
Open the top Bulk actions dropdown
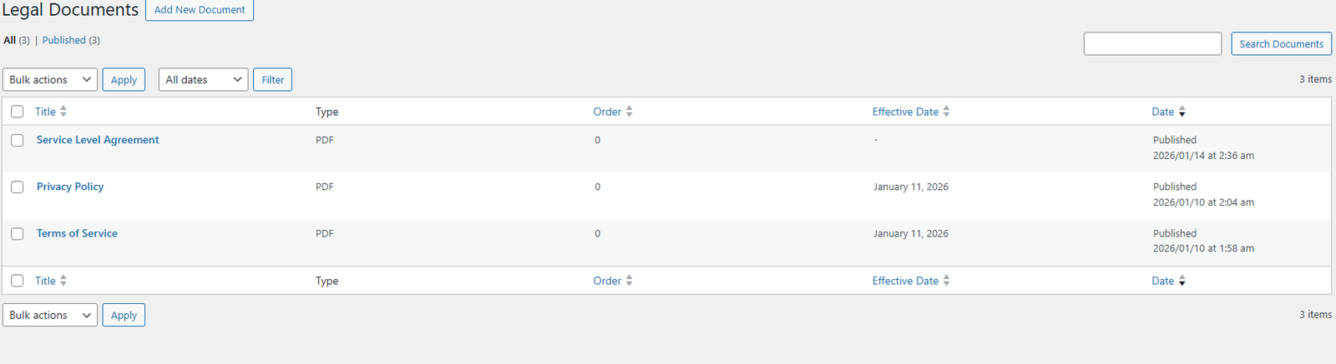pos(50,80)
